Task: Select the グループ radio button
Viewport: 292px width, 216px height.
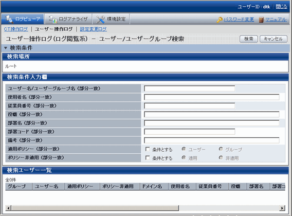Action: 221,149
